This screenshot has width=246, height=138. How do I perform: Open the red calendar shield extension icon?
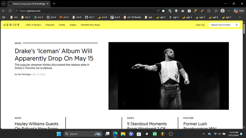click(x=189, y=11)
